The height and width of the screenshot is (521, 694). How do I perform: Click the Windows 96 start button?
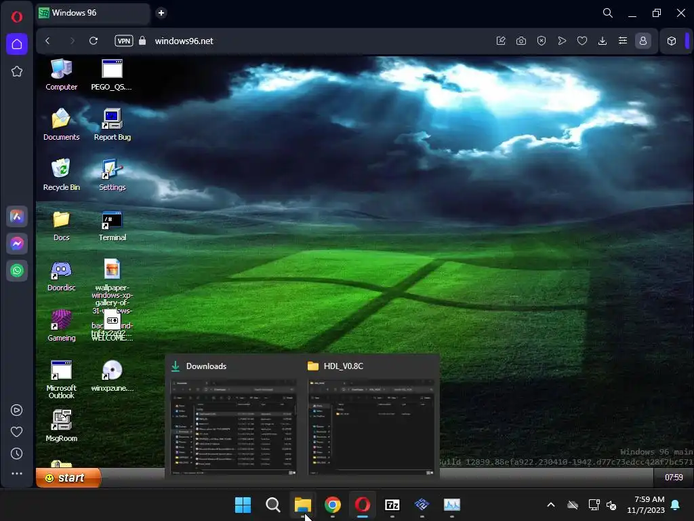(x=68, y=478)
